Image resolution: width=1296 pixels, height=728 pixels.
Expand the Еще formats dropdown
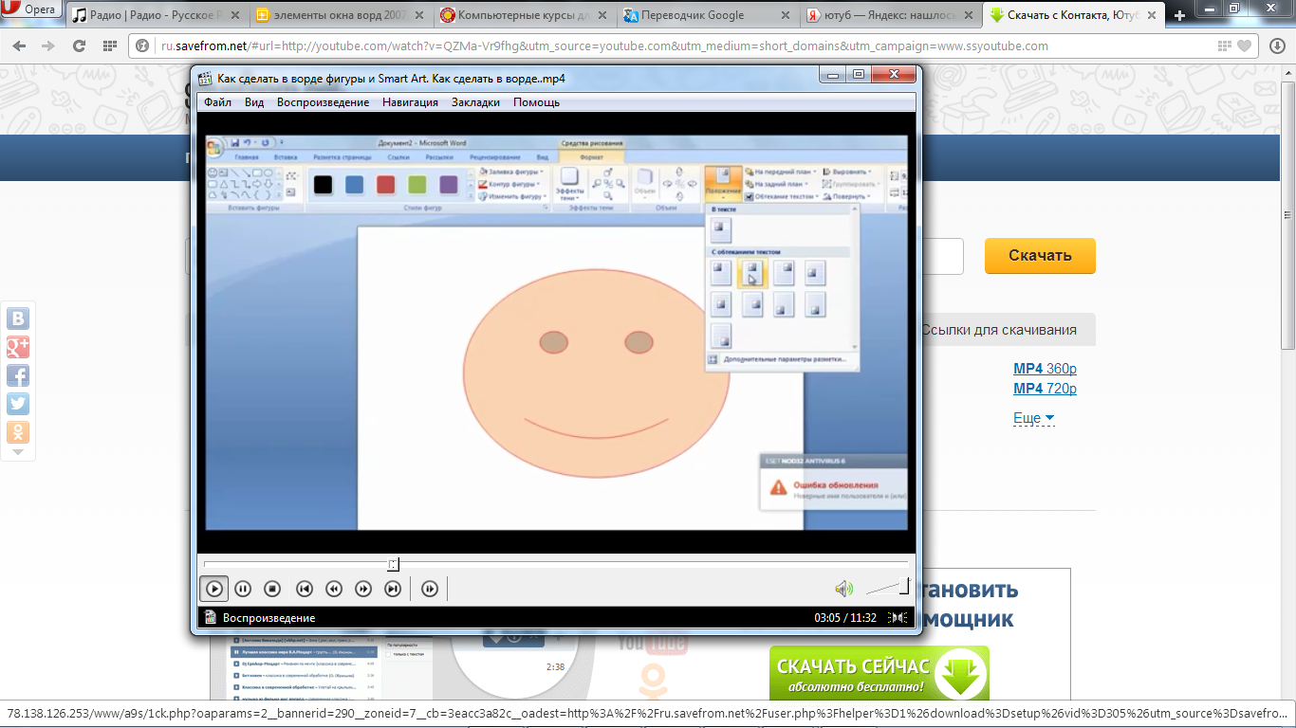click(1033, 418)
